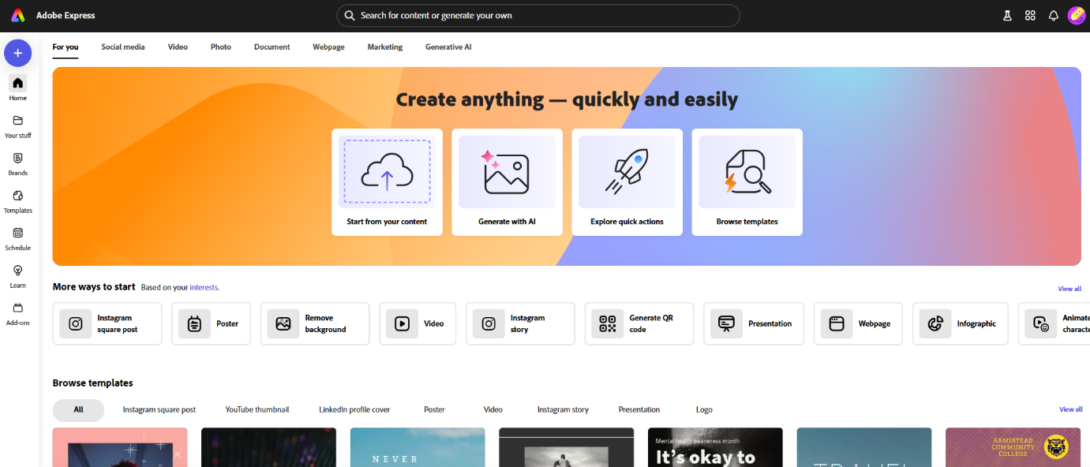Click the interests link
This screenshot has width=1090, height=467.
pyautogui.click(x=204, y=288)
